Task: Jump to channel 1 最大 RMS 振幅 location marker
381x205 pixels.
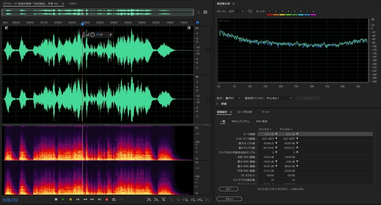Action: (276, 161)
